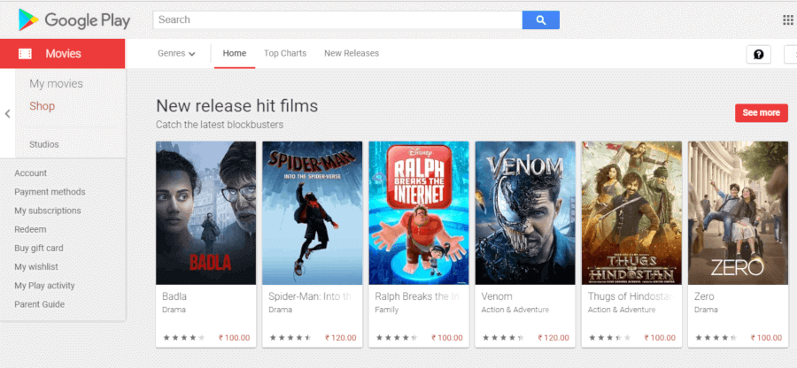Click Buy gift card link

(39, 249)
